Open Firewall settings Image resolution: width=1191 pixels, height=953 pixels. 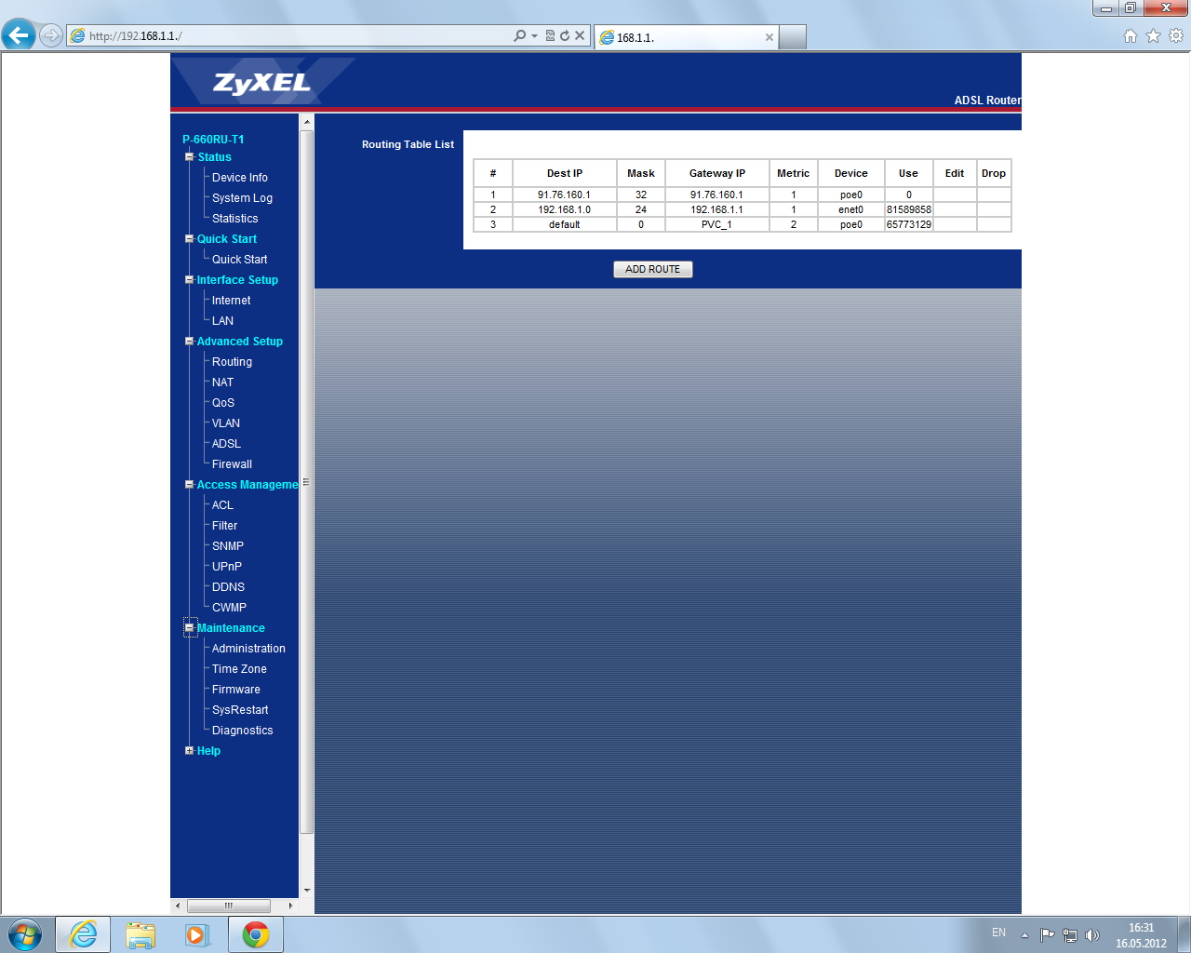[x=232, y=464]
